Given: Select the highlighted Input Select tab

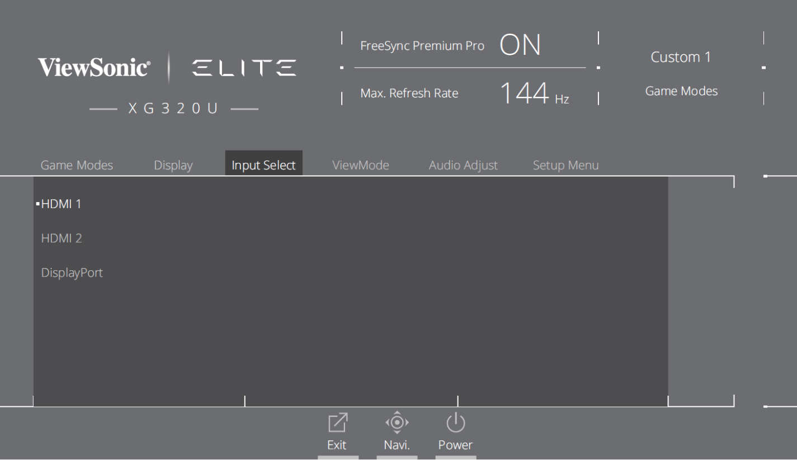Looking at the screenshot, I should coord(263,165).
